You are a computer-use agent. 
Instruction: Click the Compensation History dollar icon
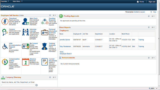(x=5, y=62)
